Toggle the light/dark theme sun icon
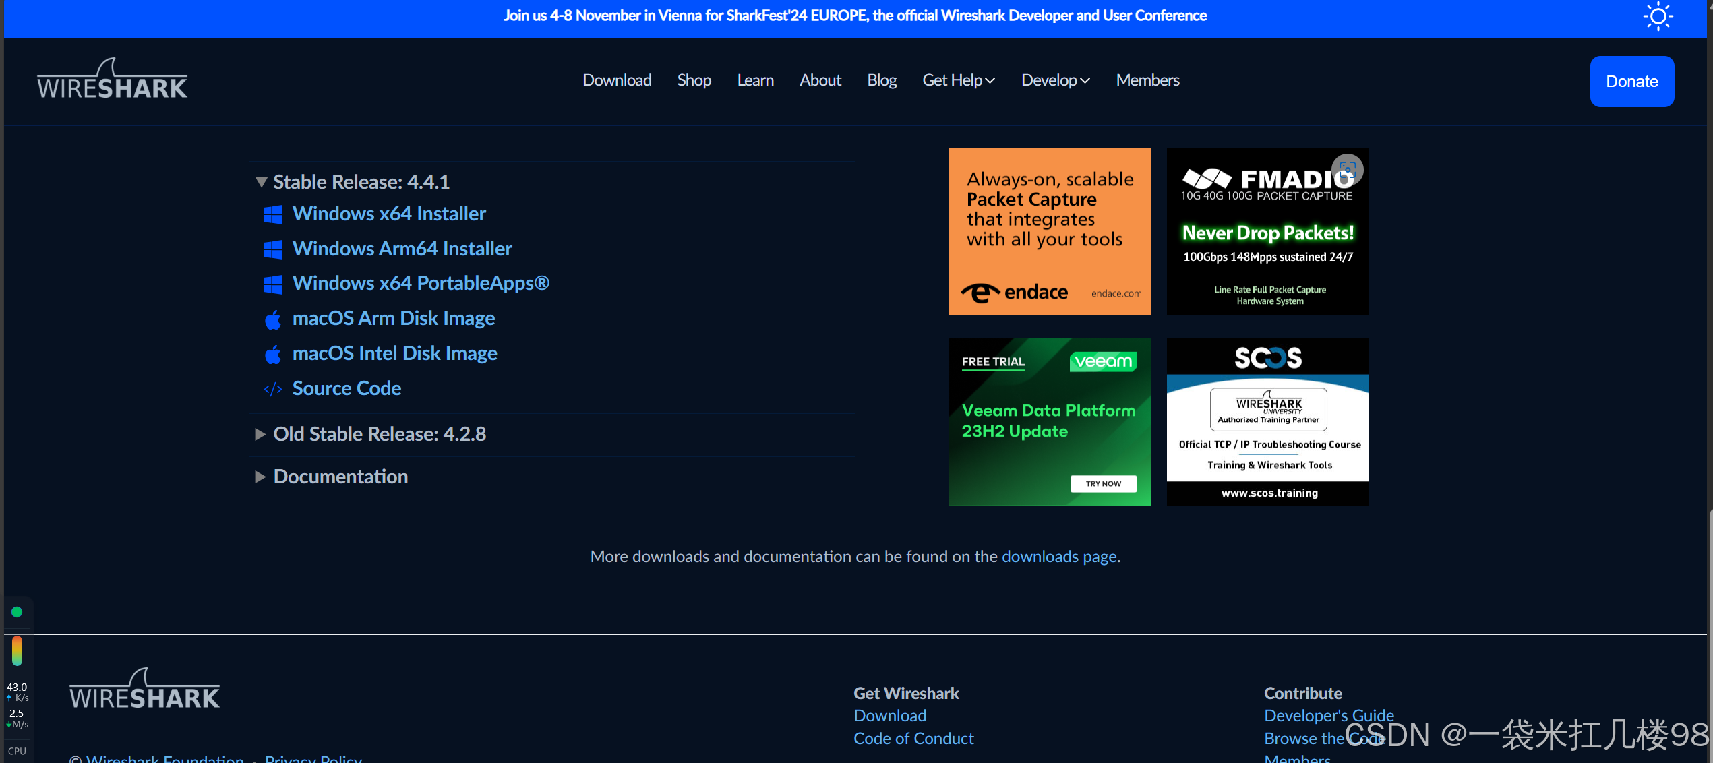This screenshot has width=1713, height=763. pyautogui.click(x=1658, y=16)
